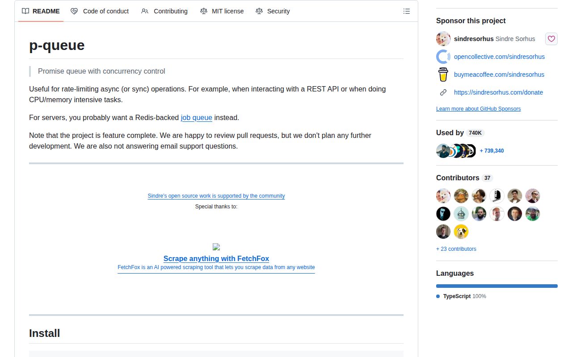
Task: Click 'Promise queue with concurrency control' quote
Action: 101,71
